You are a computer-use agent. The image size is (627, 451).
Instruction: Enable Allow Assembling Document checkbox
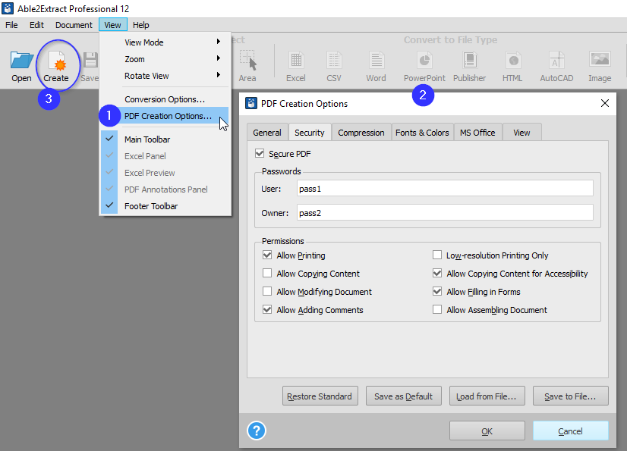(437, 309)
